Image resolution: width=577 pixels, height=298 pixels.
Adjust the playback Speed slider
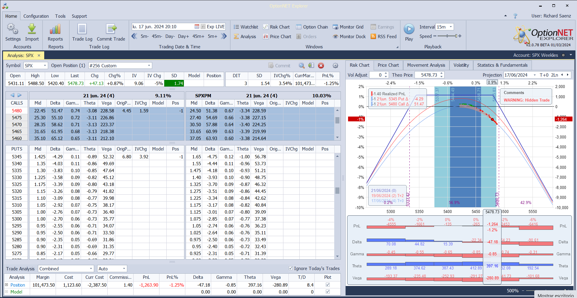[x=447, y=36]
